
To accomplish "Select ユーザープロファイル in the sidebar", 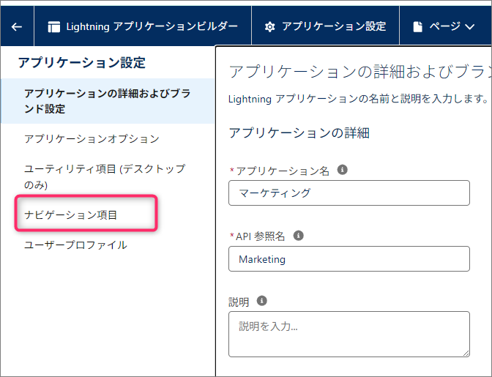I will pyautogui.click(x=75, y=245).
